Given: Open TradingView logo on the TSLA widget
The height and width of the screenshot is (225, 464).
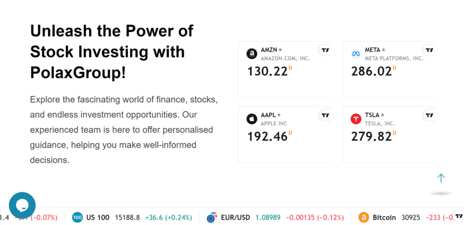Looking at the screenshot, I should (429, 115).
